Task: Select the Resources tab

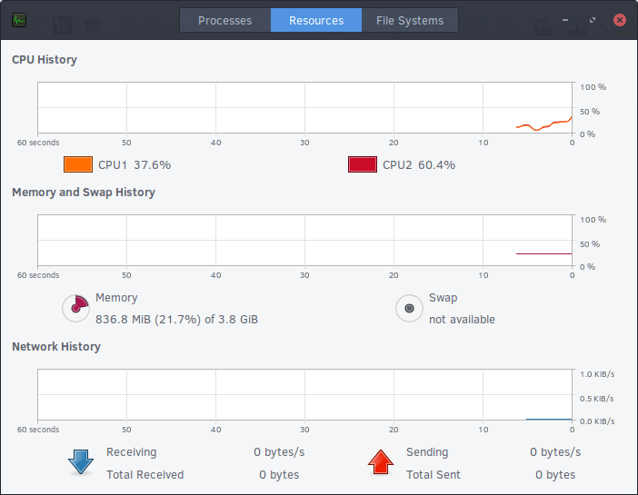Action: (x=316, y=20)
